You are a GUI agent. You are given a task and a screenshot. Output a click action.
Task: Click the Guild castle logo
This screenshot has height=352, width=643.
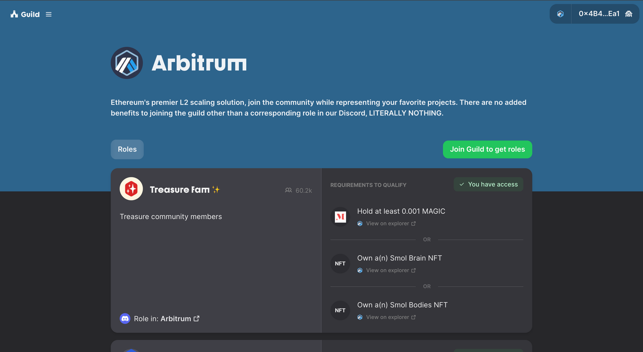pyautogui.click(x=14, y=14)
